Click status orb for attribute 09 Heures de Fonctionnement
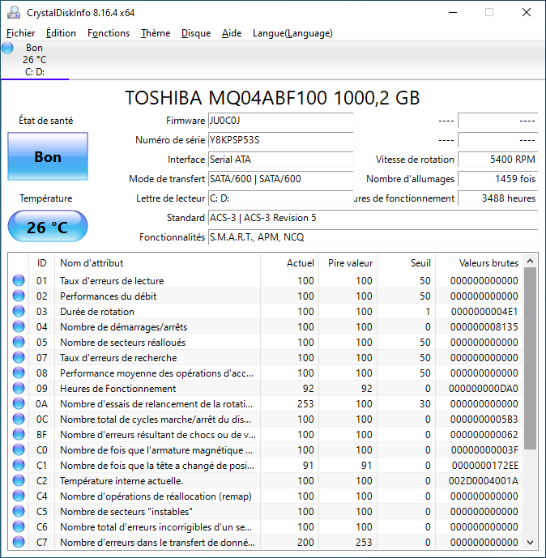The image size is (546, 558). pos(19,388)
